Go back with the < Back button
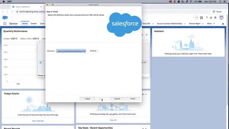The width and height of the screenshot is (229, 129). point(87,99)
